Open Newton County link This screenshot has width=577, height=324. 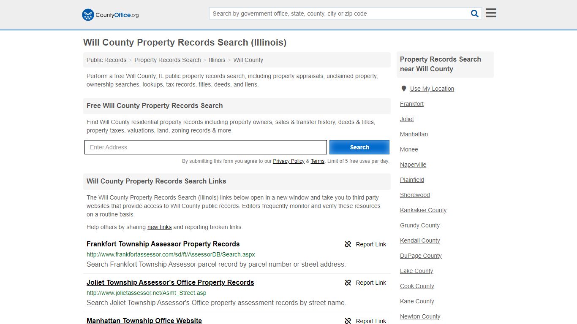pyautogui.click(x=420, y=316)
